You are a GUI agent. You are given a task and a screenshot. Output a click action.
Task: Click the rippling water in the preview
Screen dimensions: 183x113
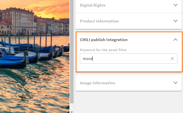(x=35, y=91)
